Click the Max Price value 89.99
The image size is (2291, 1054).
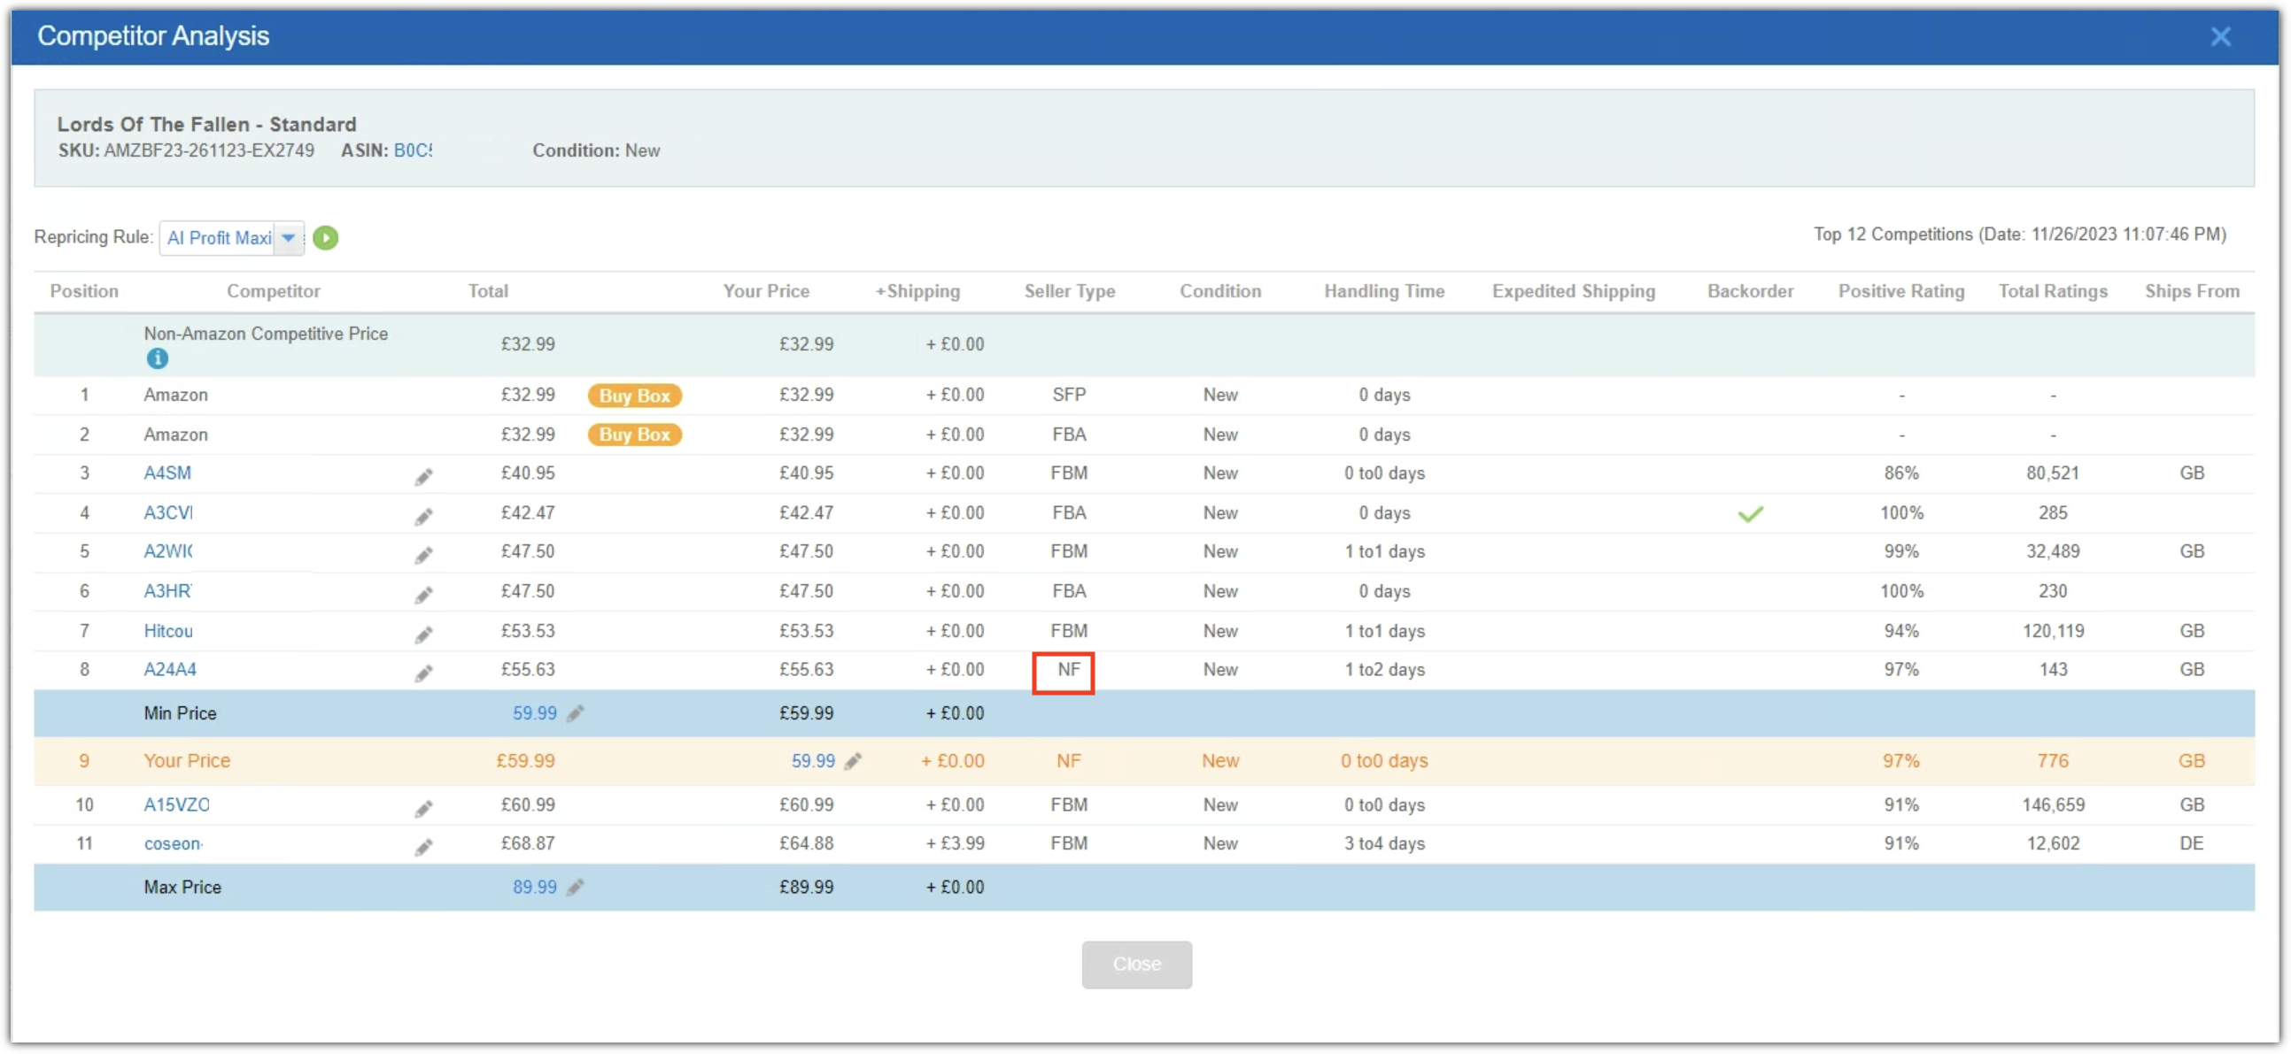[x=535, y=887]
